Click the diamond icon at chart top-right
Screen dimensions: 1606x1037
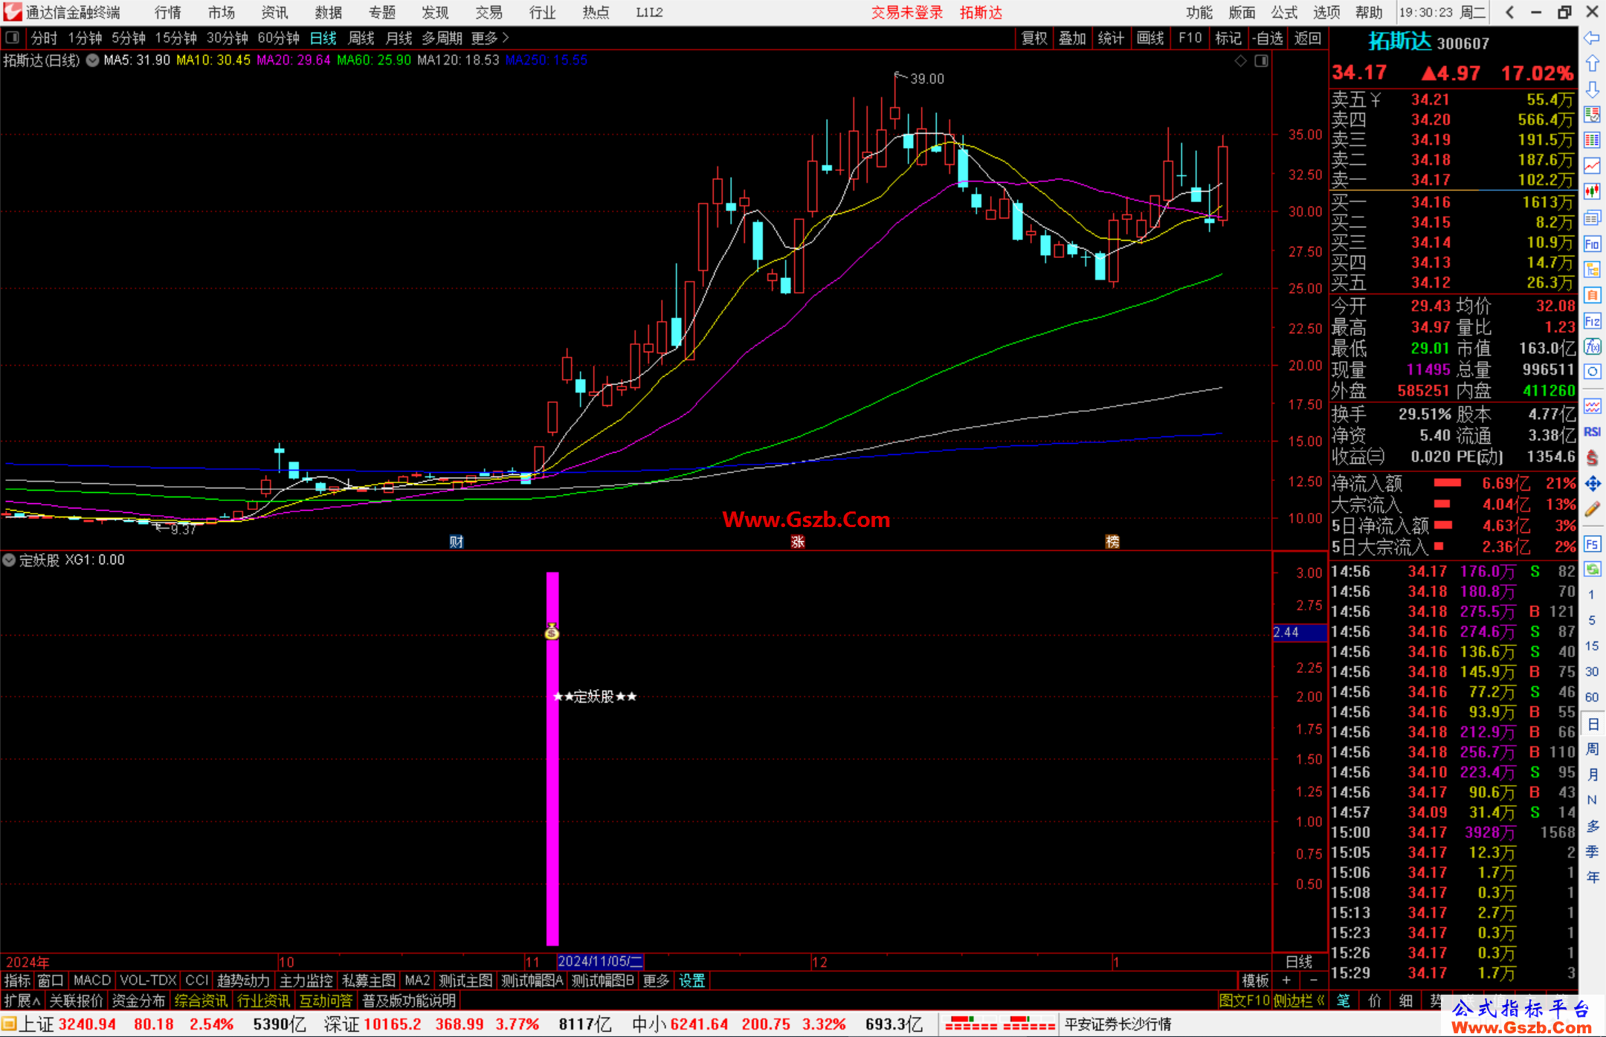tap(1240, 61)
